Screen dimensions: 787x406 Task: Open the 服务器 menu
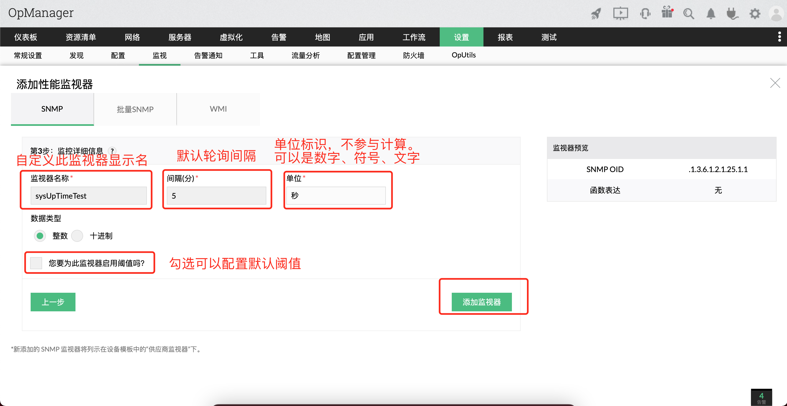point(180,37)
